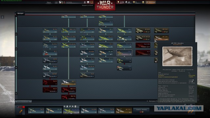Select the Як-9К crew slot
Screen dimensions: 210x118
[106, 111]
